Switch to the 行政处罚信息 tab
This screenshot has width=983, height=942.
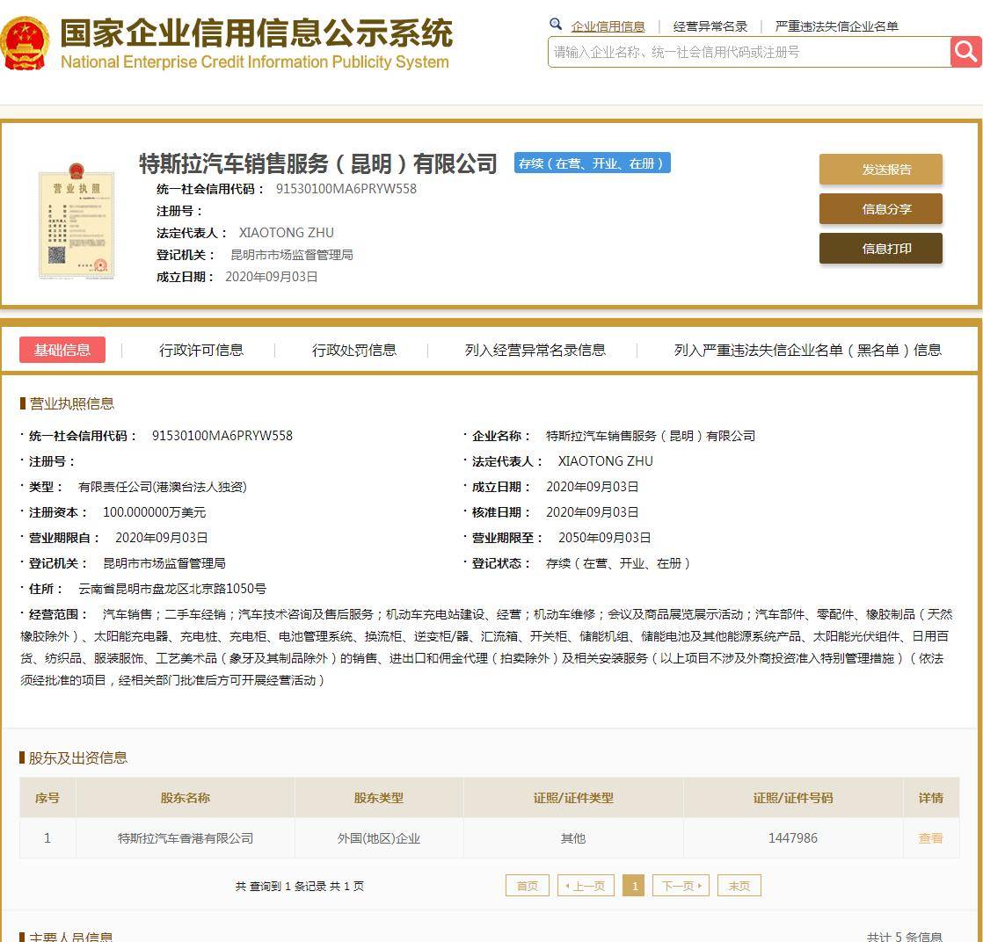pyautogui.click(x=354, y=350)
